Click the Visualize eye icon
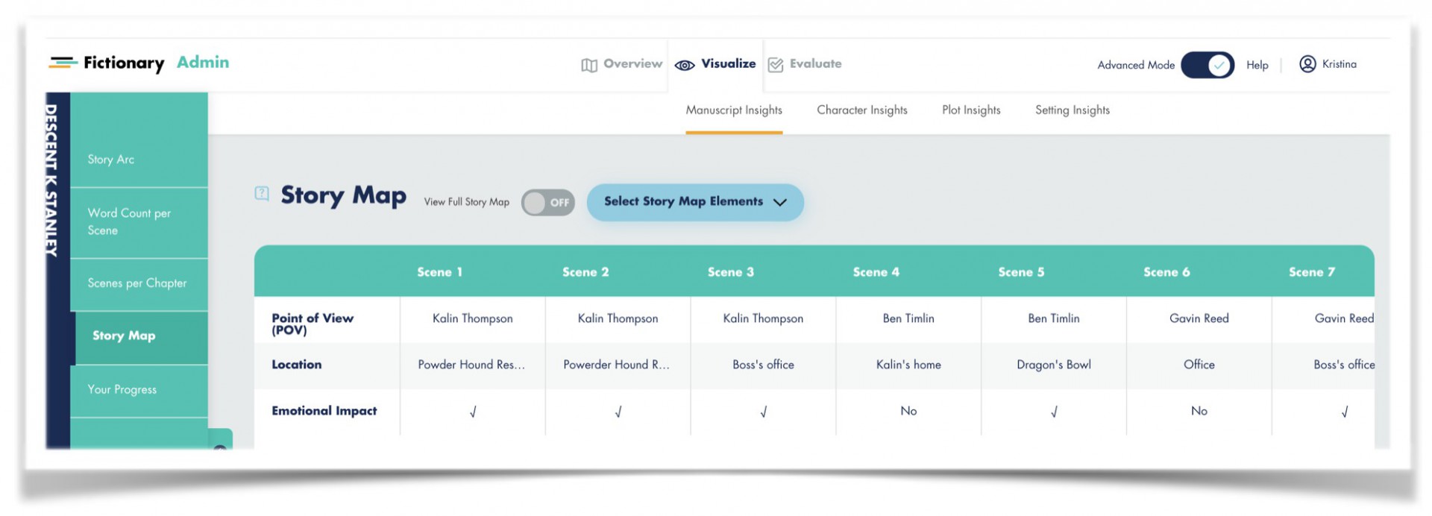This screenshot has width=1432, height=516. (684, 65)
